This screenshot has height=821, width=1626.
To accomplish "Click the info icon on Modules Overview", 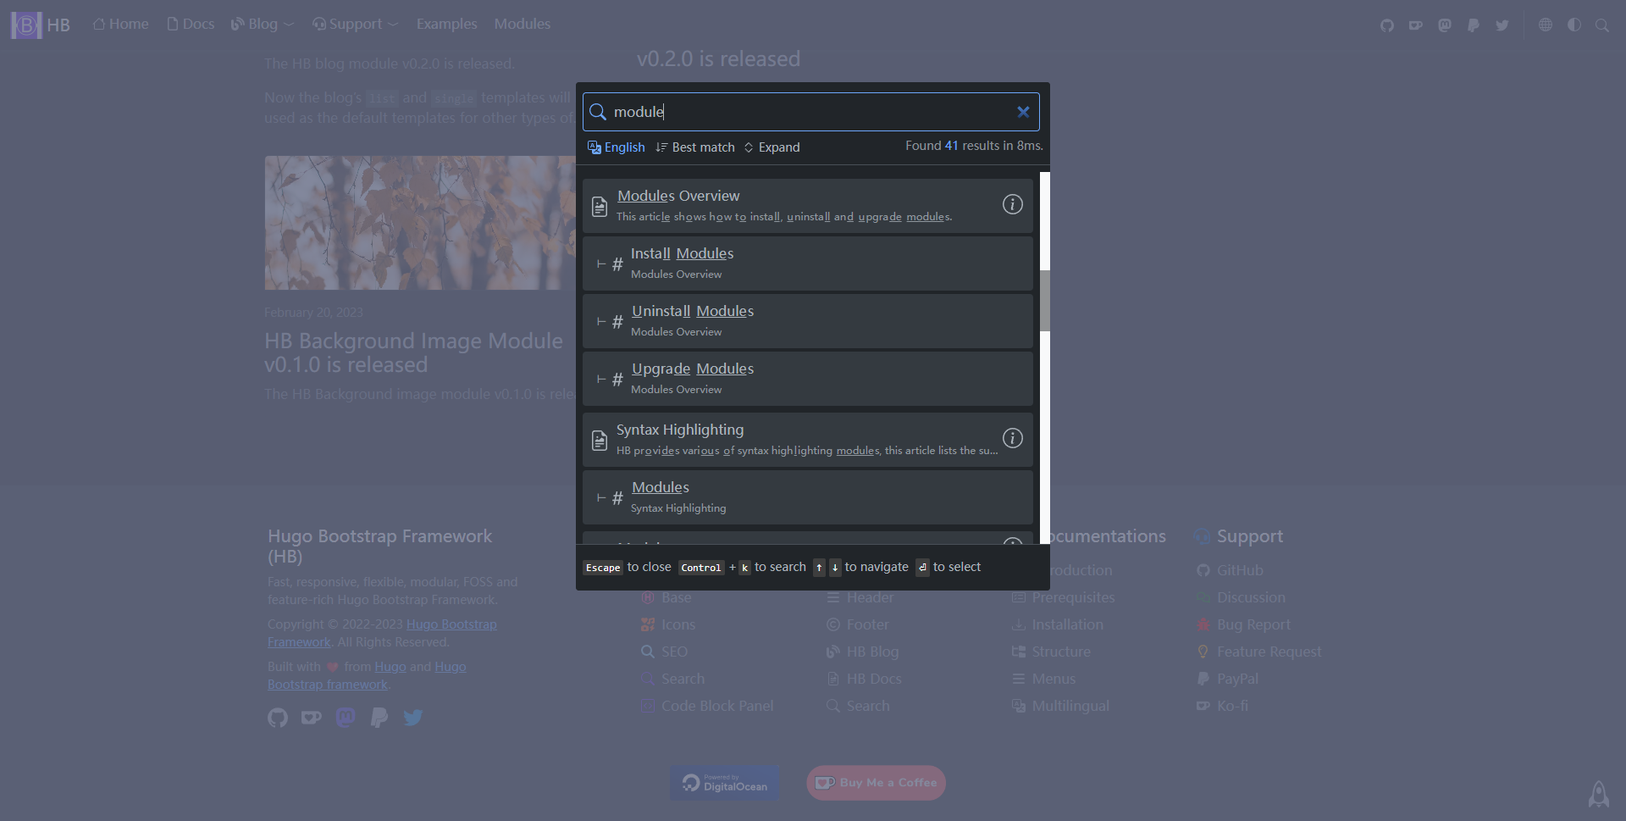I will 1012,204.
